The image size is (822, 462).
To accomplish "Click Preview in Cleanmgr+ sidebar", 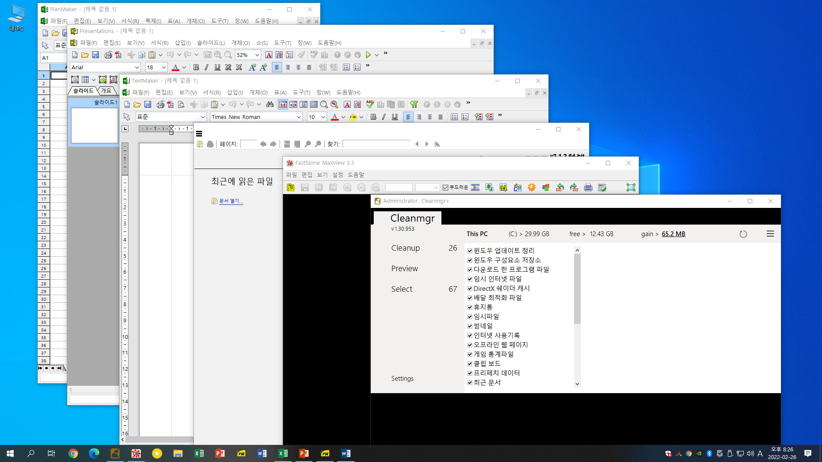I will (x=404, y=269).
